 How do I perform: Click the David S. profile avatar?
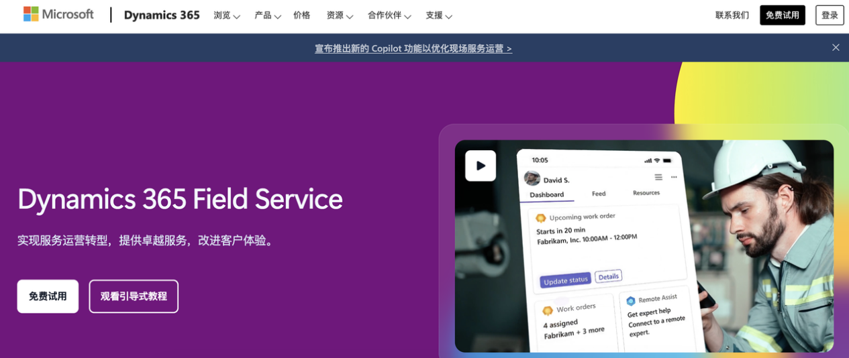[532, 178]
